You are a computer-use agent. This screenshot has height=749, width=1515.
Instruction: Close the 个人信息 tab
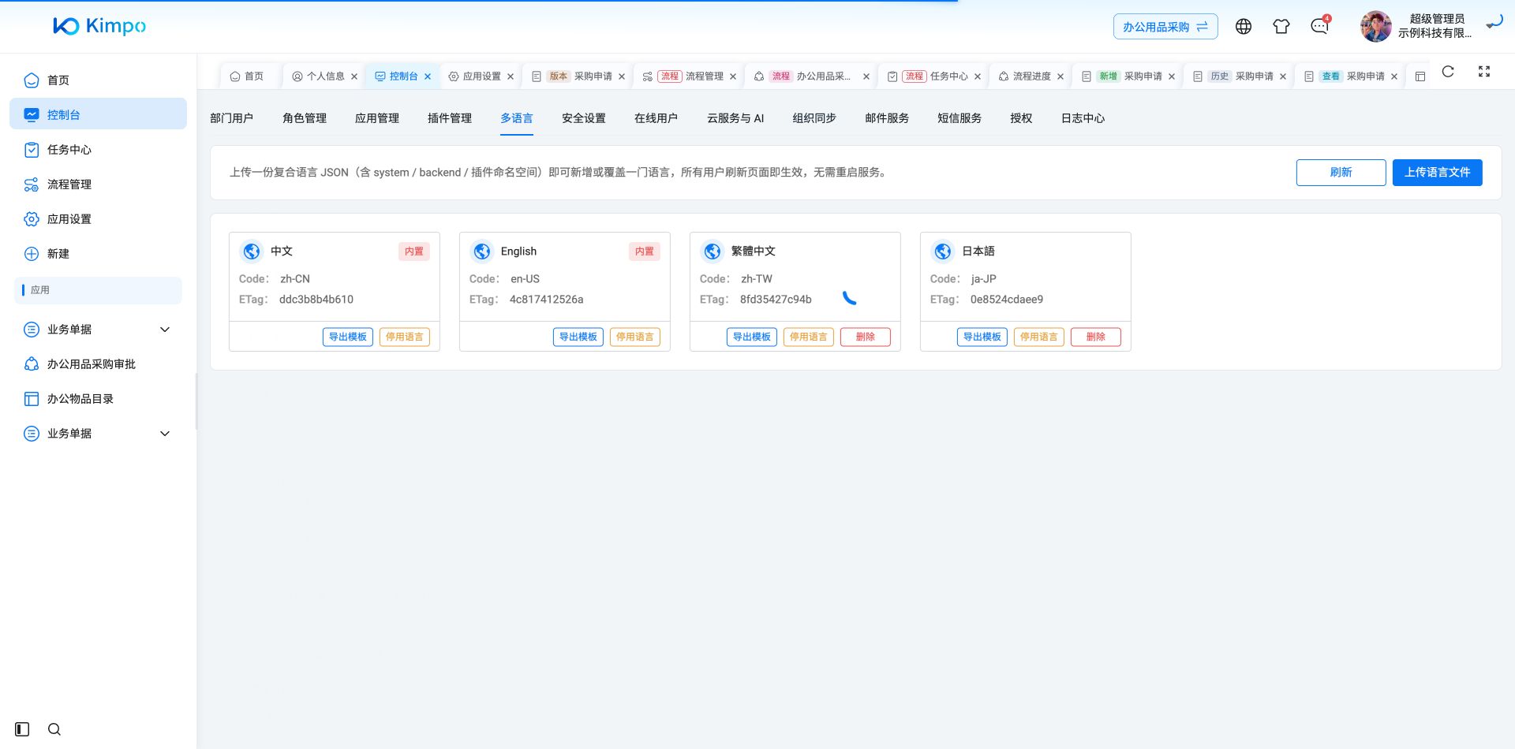click(x=354, y=76)
